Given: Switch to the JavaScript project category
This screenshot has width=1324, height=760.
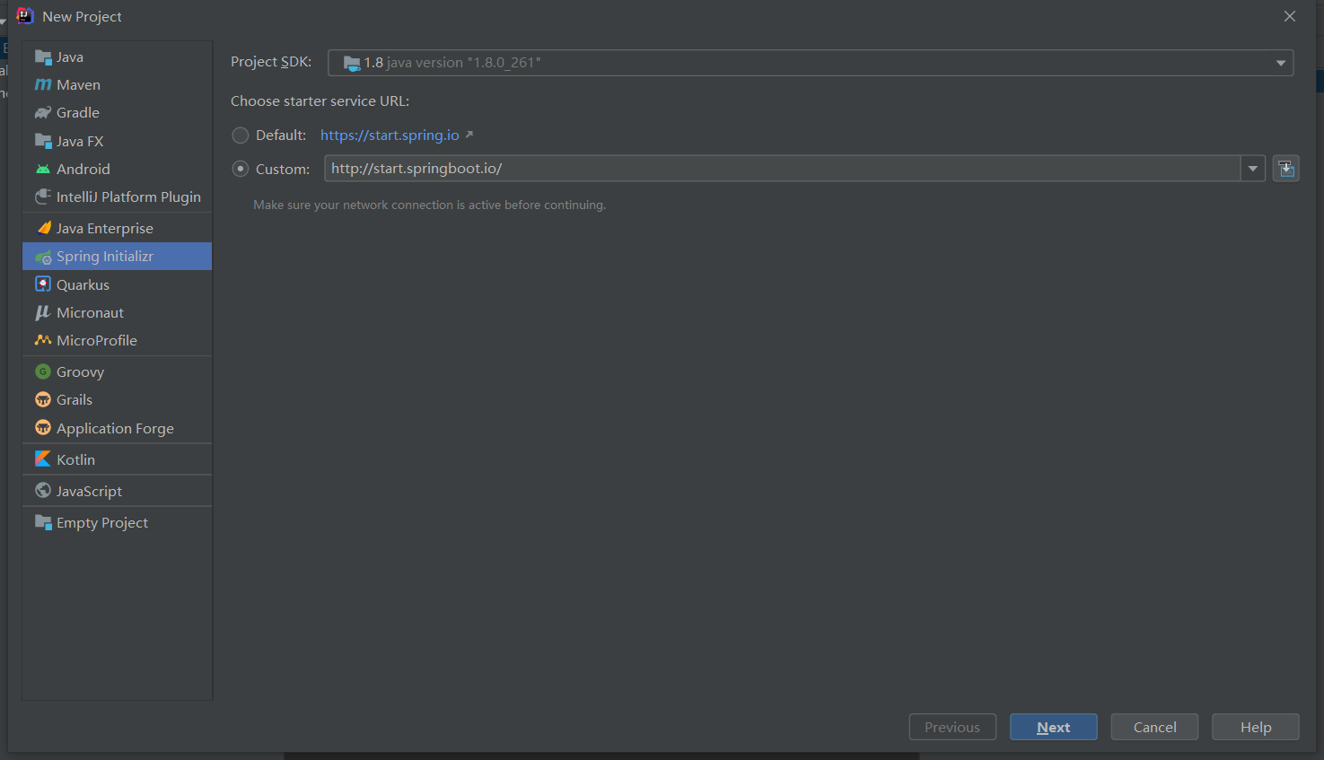Looking at the screenshot, I should [x=90, y=490].
